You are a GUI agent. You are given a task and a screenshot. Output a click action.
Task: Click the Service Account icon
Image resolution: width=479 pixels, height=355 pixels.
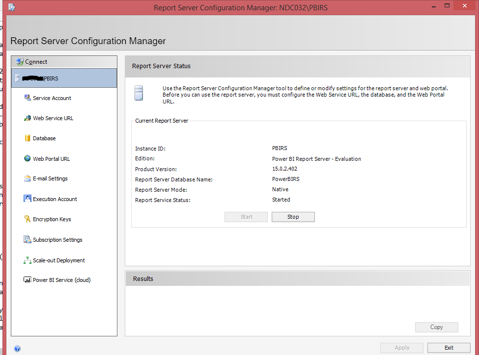point(28,98)
